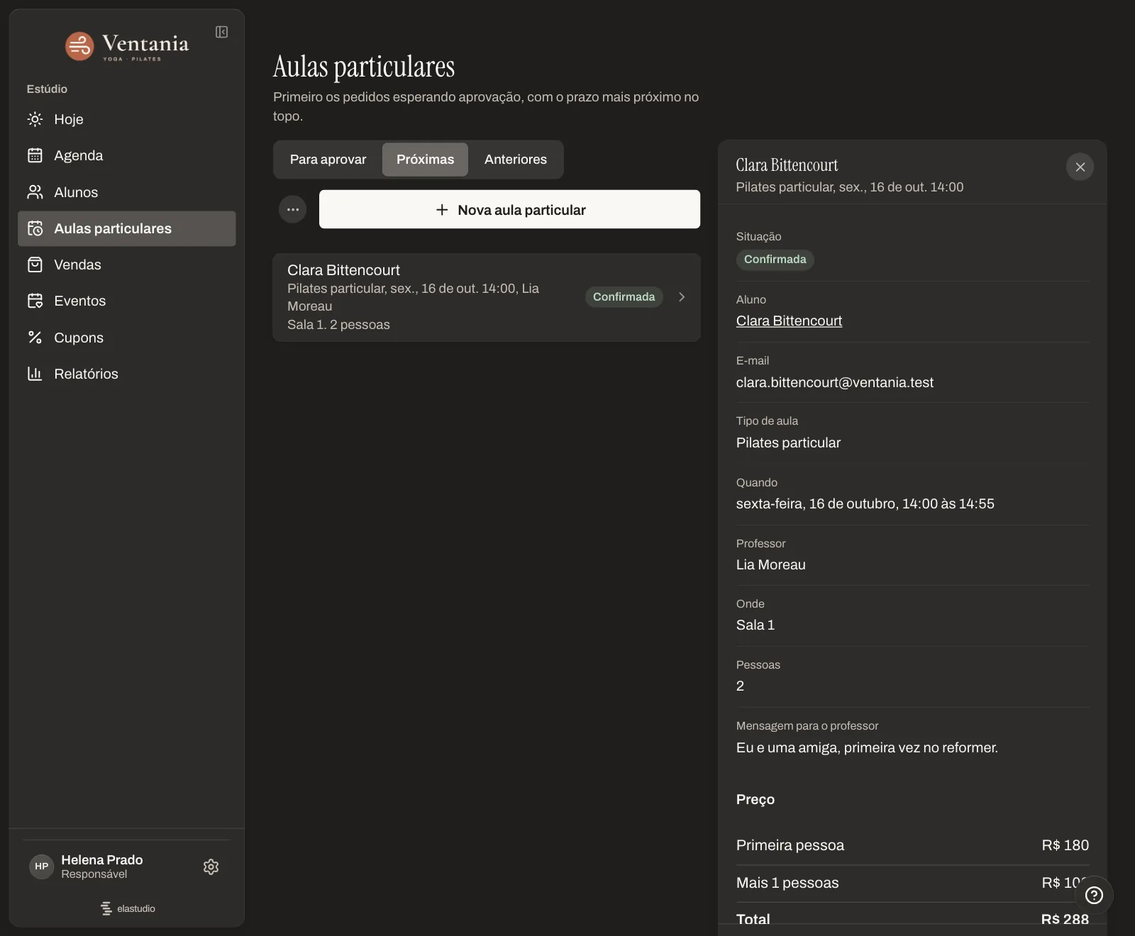Click the Preço section heading

pyautogui.click(x=755, y=799)
